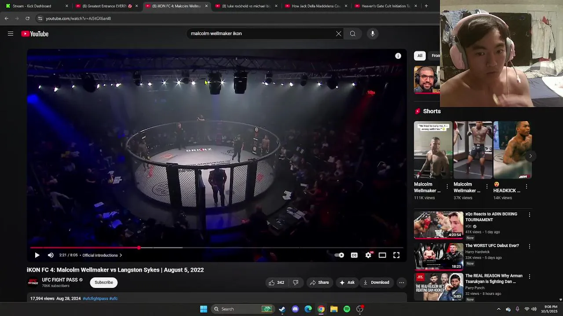Open options for the Arman Tsarukyan video

530,277
